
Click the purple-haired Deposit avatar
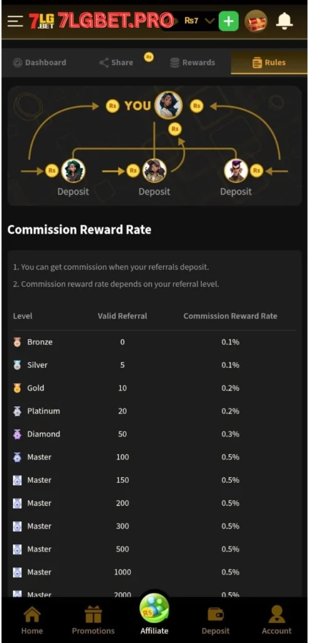(x=236, y=171)
